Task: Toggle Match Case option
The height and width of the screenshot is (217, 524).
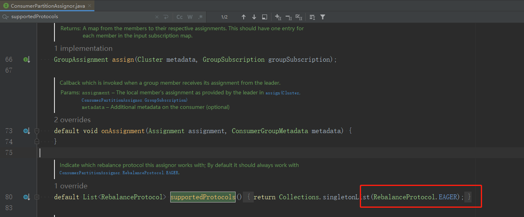Action: pyautogui.click(x=180, y=17)
